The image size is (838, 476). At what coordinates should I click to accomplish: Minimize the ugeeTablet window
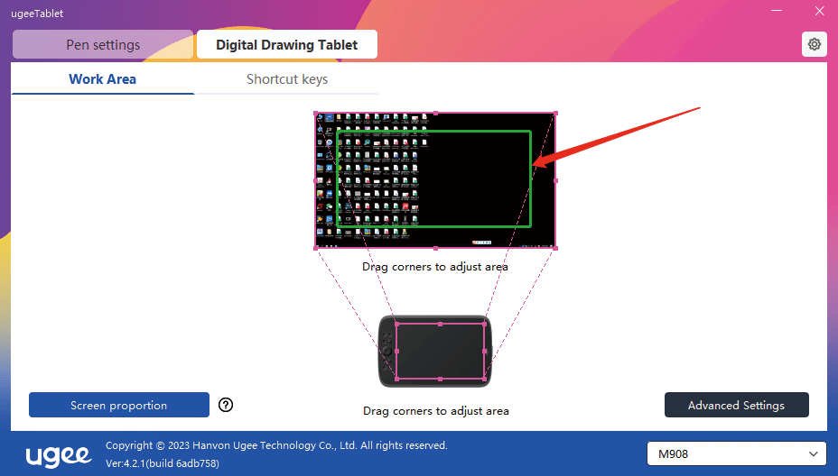click(x=777, y=11)
